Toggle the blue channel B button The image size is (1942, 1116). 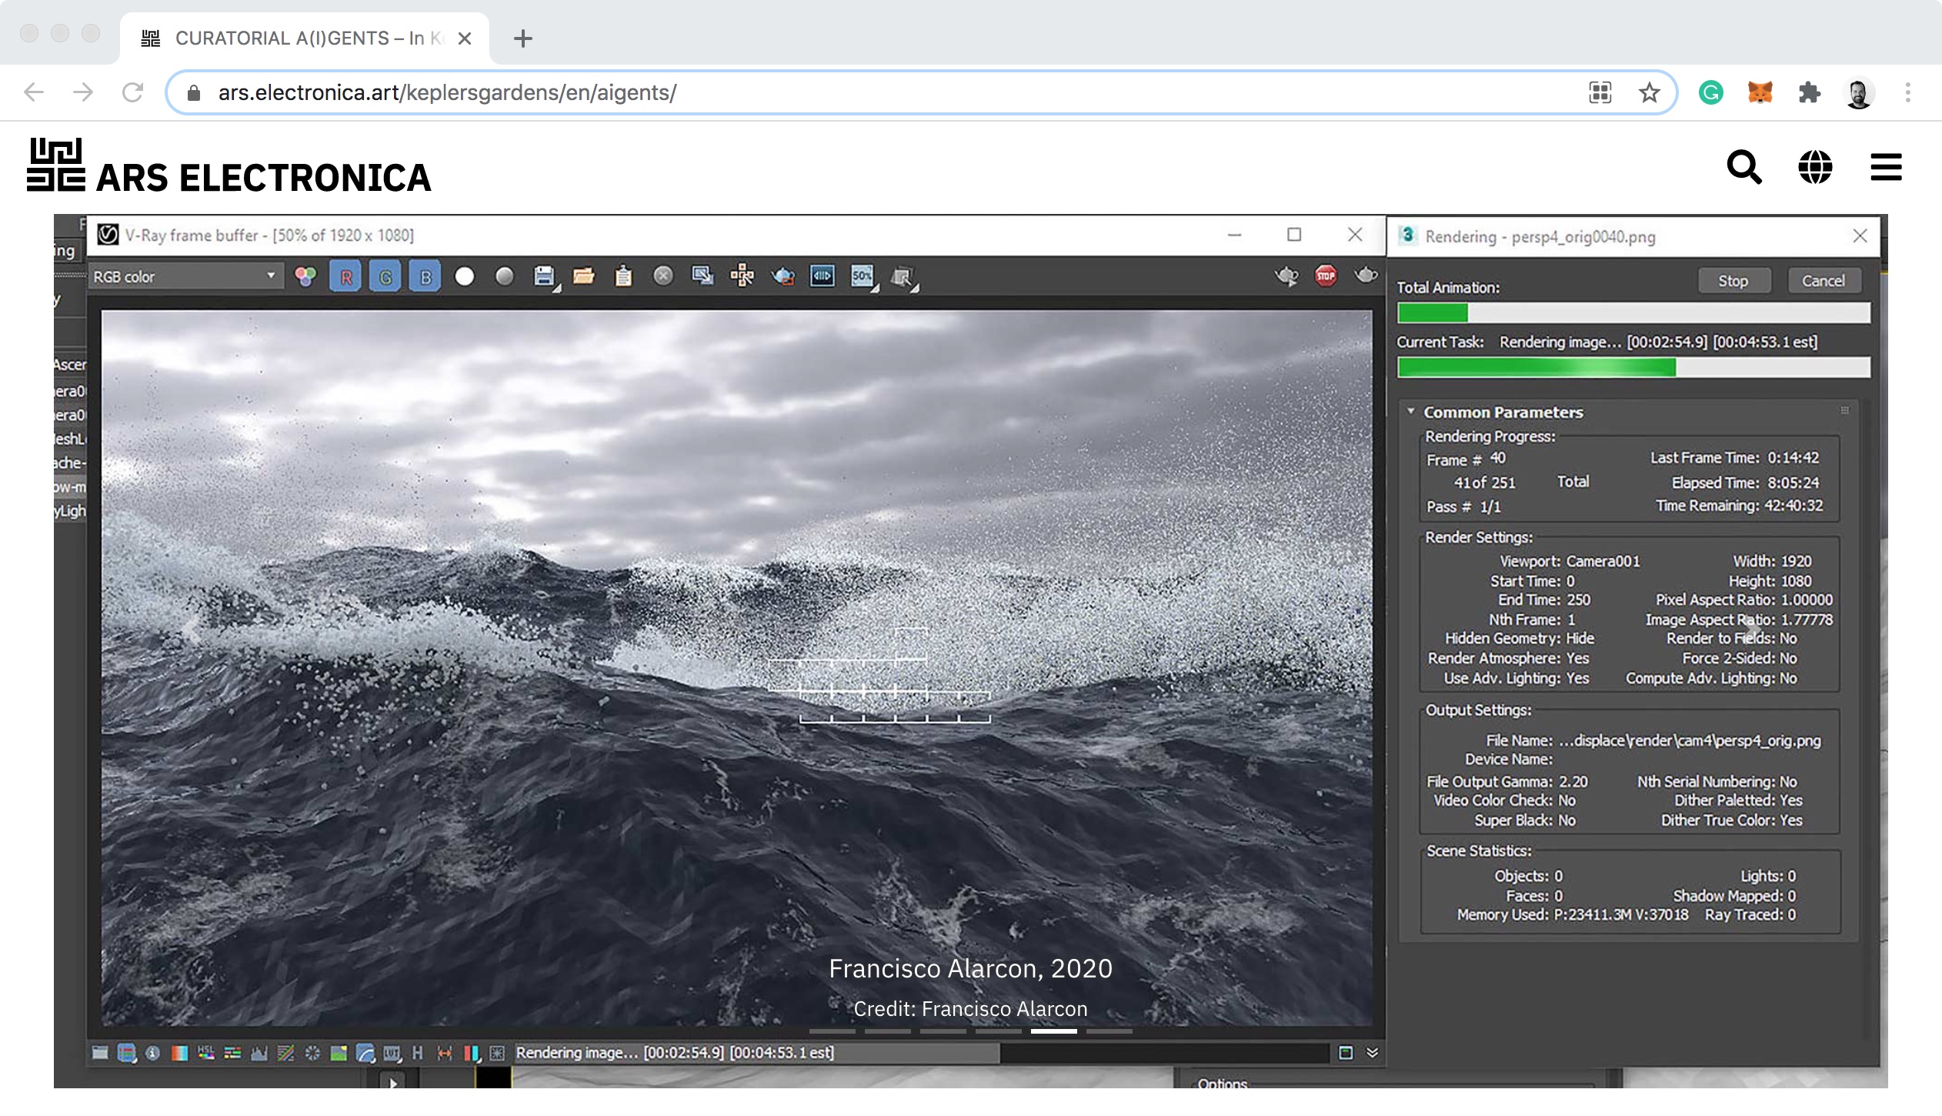(425, 277)
